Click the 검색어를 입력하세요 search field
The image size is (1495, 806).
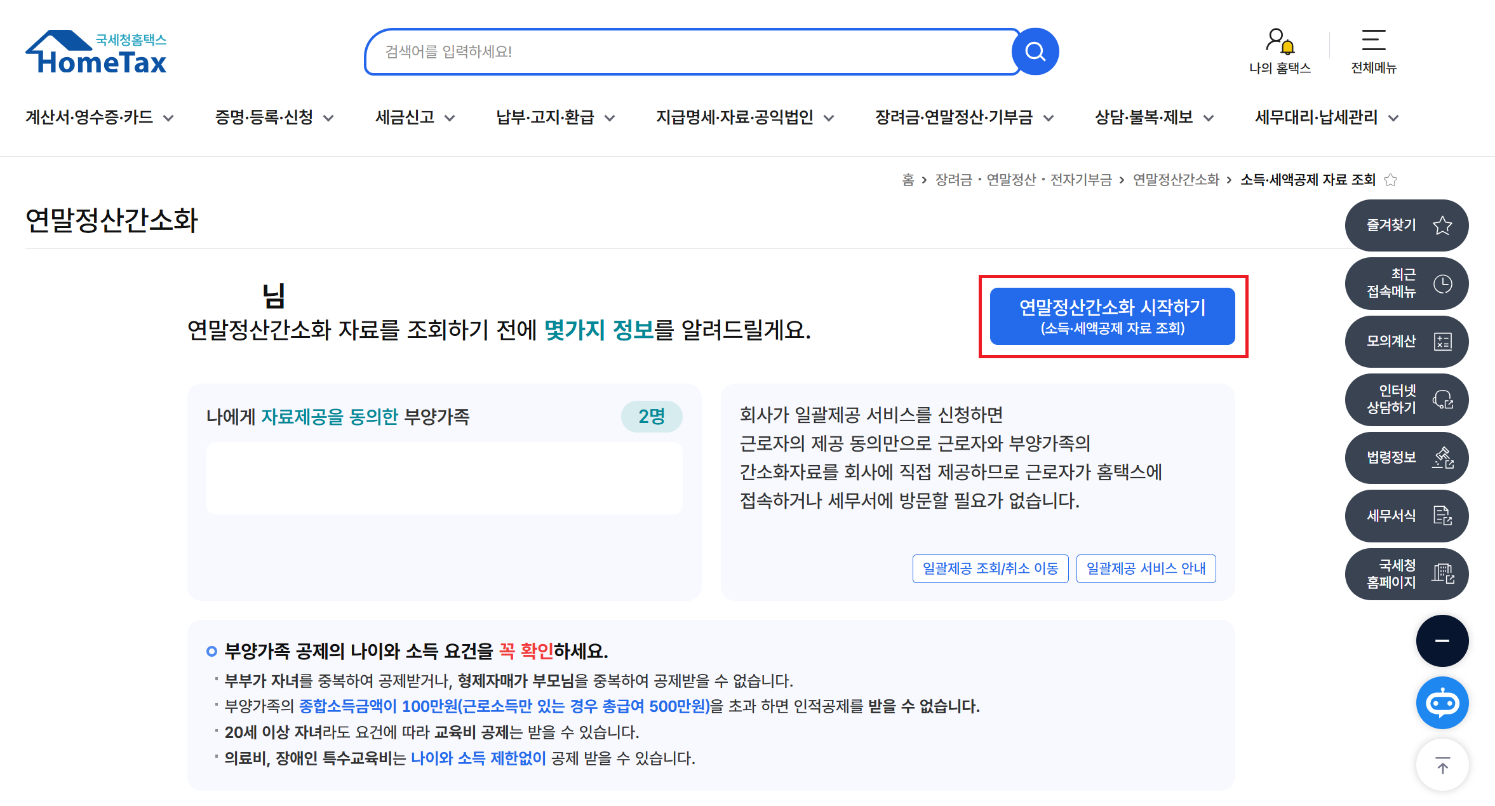(692, 51)
